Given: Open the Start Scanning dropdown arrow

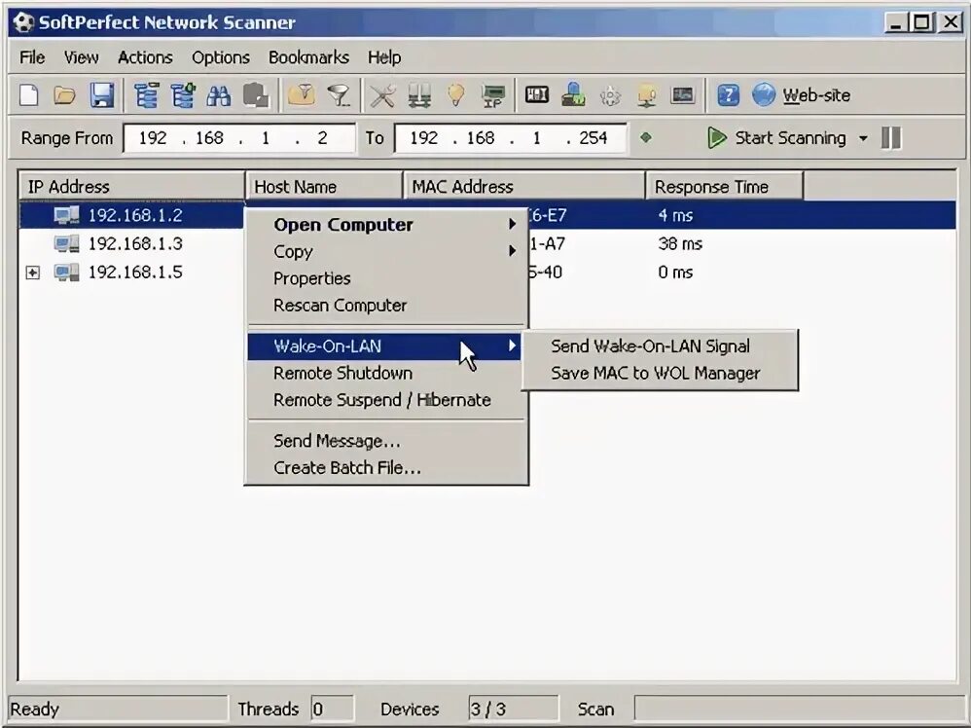Looking at the screenshot, I should (863, 138).
